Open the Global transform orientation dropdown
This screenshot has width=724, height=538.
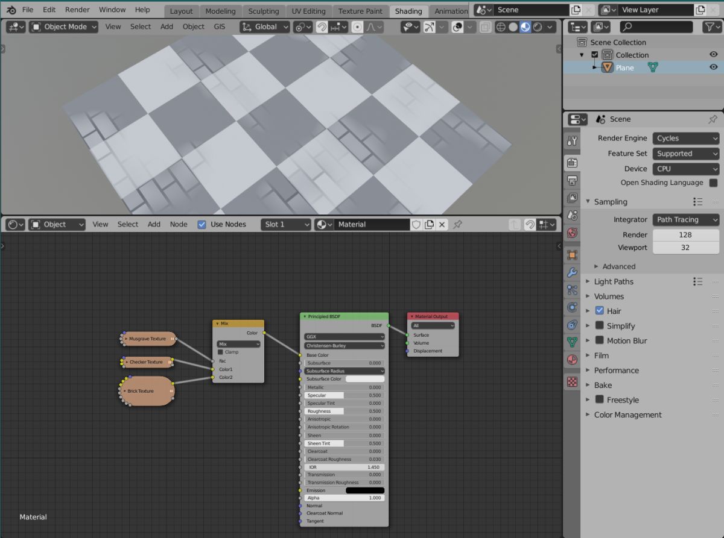point(265,27)
